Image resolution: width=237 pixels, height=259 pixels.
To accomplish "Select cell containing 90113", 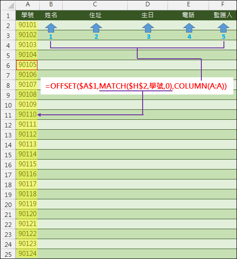I will pyautogui.click(x=27, y=144).
